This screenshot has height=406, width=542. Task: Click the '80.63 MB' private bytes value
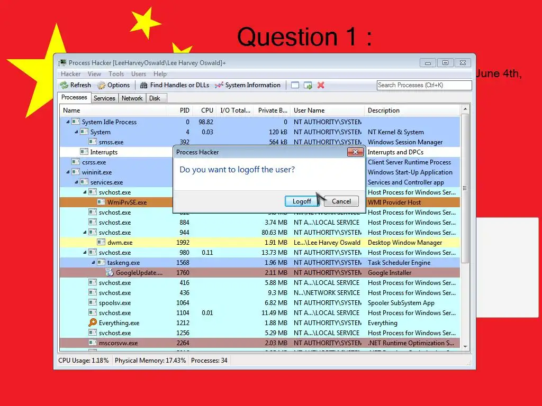click(x=275, y=233)
